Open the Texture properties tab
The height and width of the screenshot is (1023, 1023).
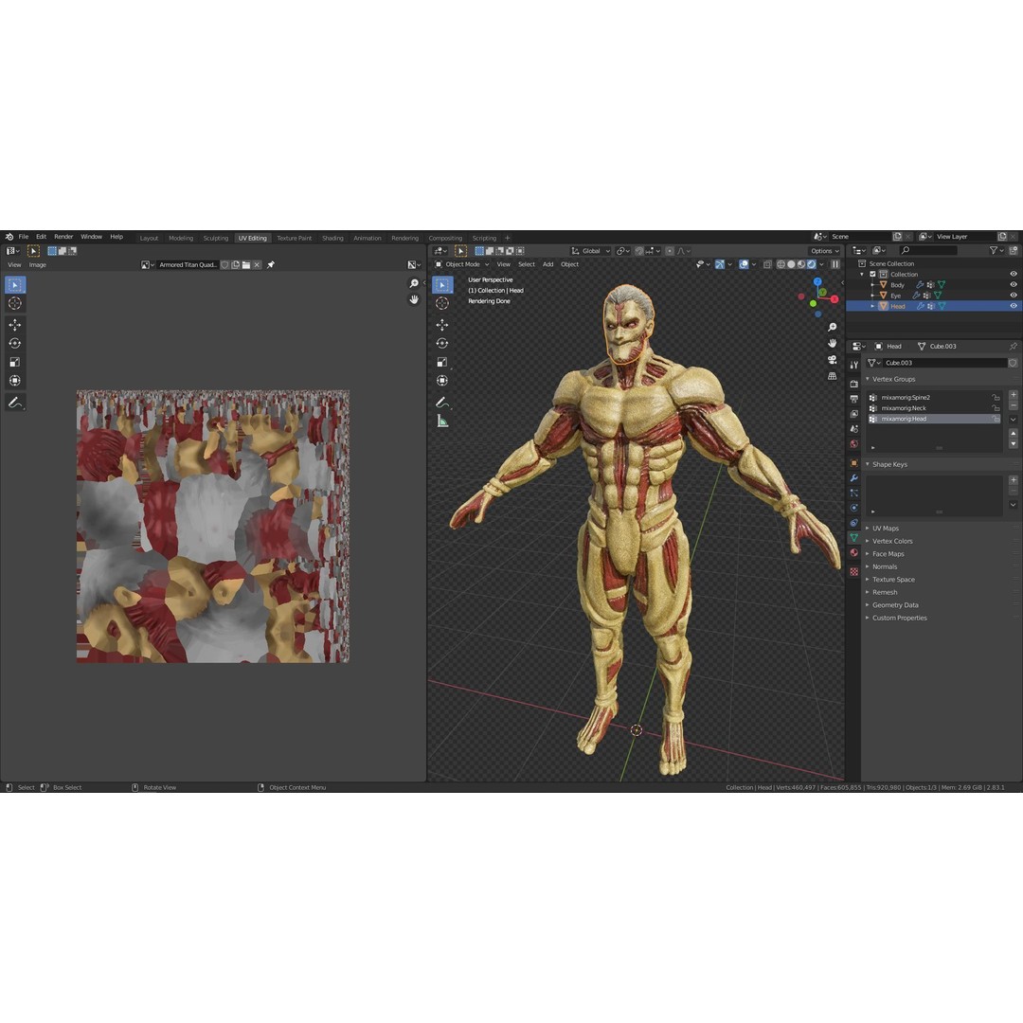pos(854,571)
